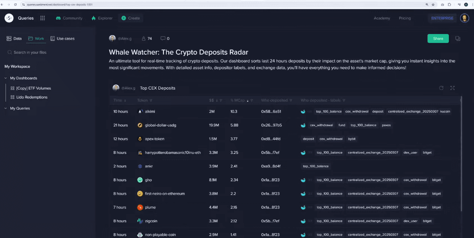Click the upvote icon showing 74

tap(143, 38)
